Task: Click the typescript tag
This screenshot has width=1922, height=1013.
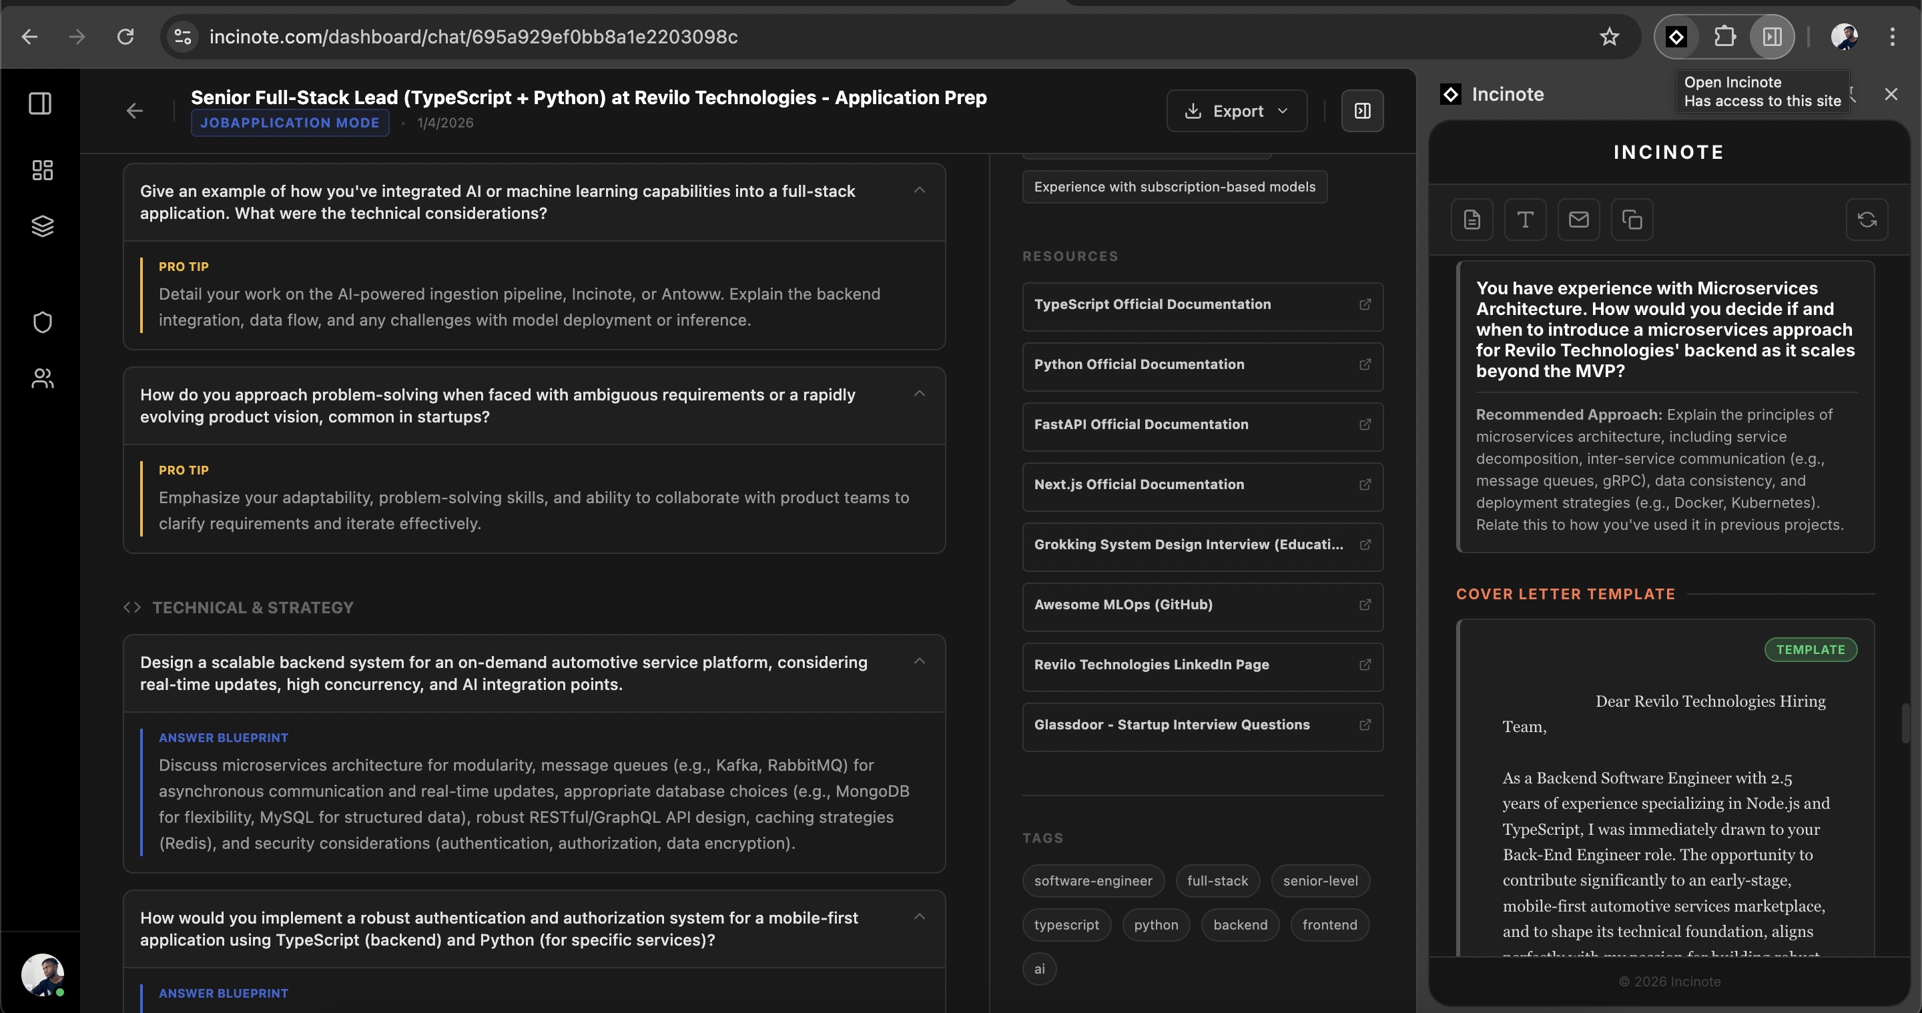Action: coord(1067,925)
